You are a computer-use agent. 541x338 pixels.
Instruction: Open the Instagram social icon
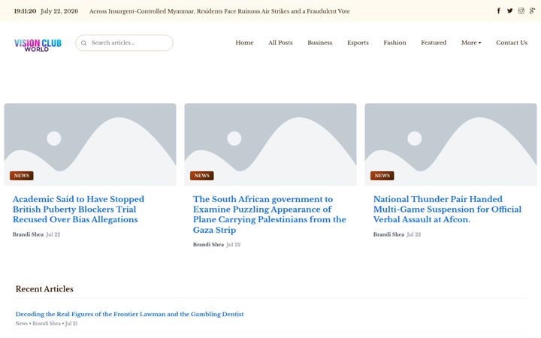(521, 11)
